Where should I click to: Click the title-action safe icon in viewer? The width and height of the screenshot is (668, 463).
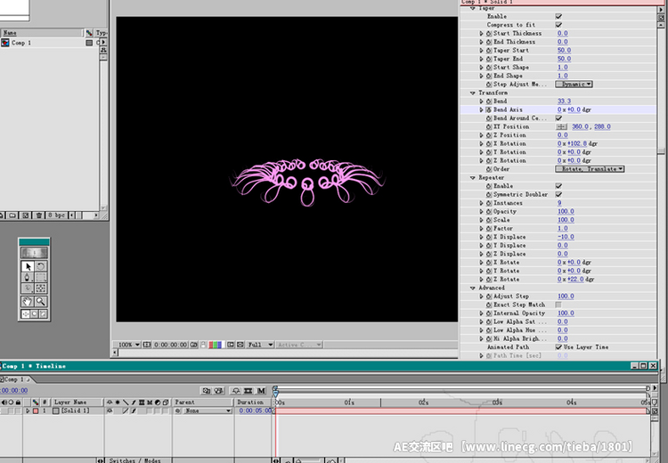click(147, 345)
